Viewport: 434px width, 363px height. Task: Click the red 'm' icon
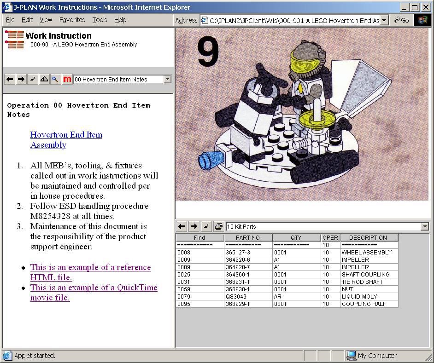[67, 79]
